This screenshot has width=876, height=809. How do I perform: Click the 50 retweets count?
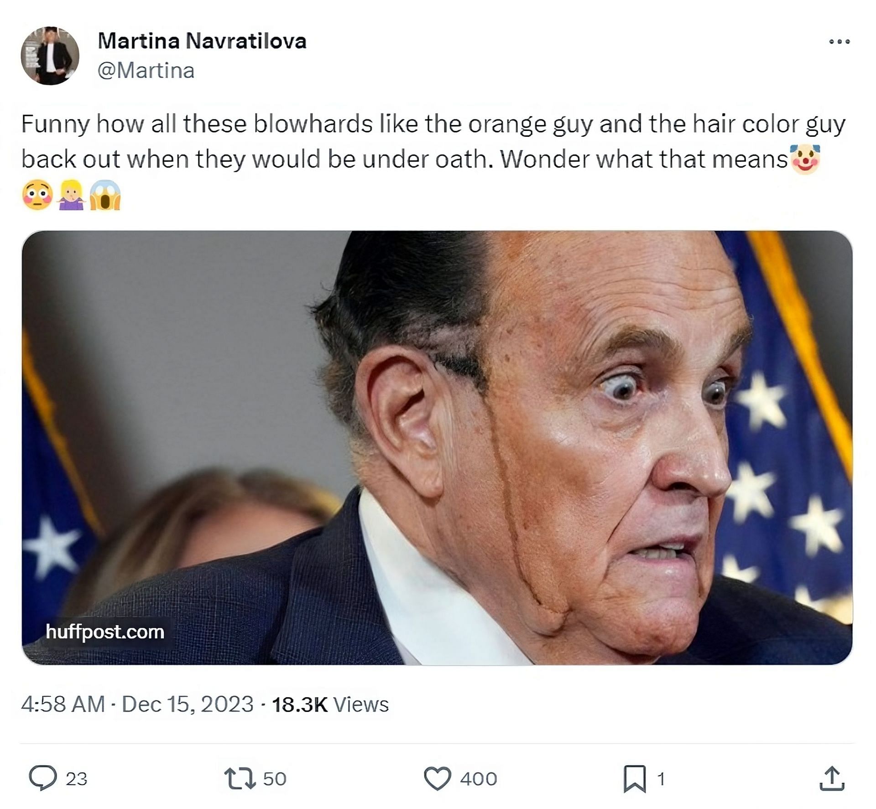(275, 778)
